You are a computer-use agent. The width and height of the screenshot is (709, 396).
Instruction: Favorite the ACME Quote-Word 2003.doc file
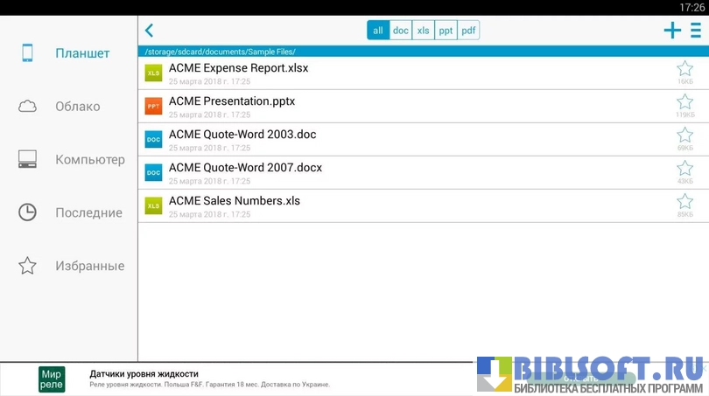(x=684, y=135)
